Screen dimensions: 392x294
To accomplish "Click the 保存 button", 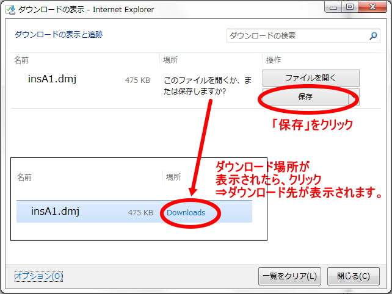I will click(305, 97).
